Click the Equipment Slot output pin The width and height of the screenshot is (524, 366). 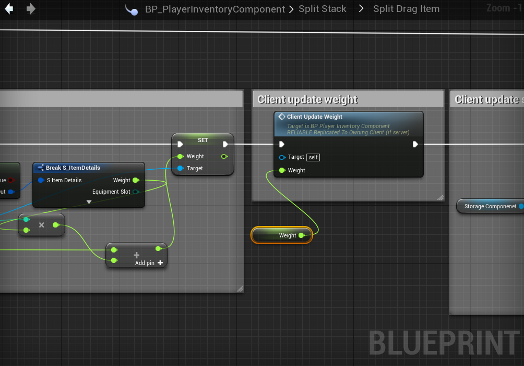[x=136, y=192]
